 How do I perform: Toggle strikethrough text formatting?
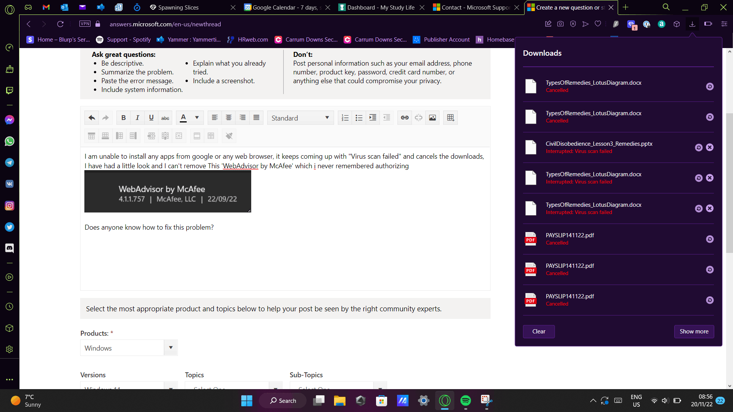tap(165, 118)
